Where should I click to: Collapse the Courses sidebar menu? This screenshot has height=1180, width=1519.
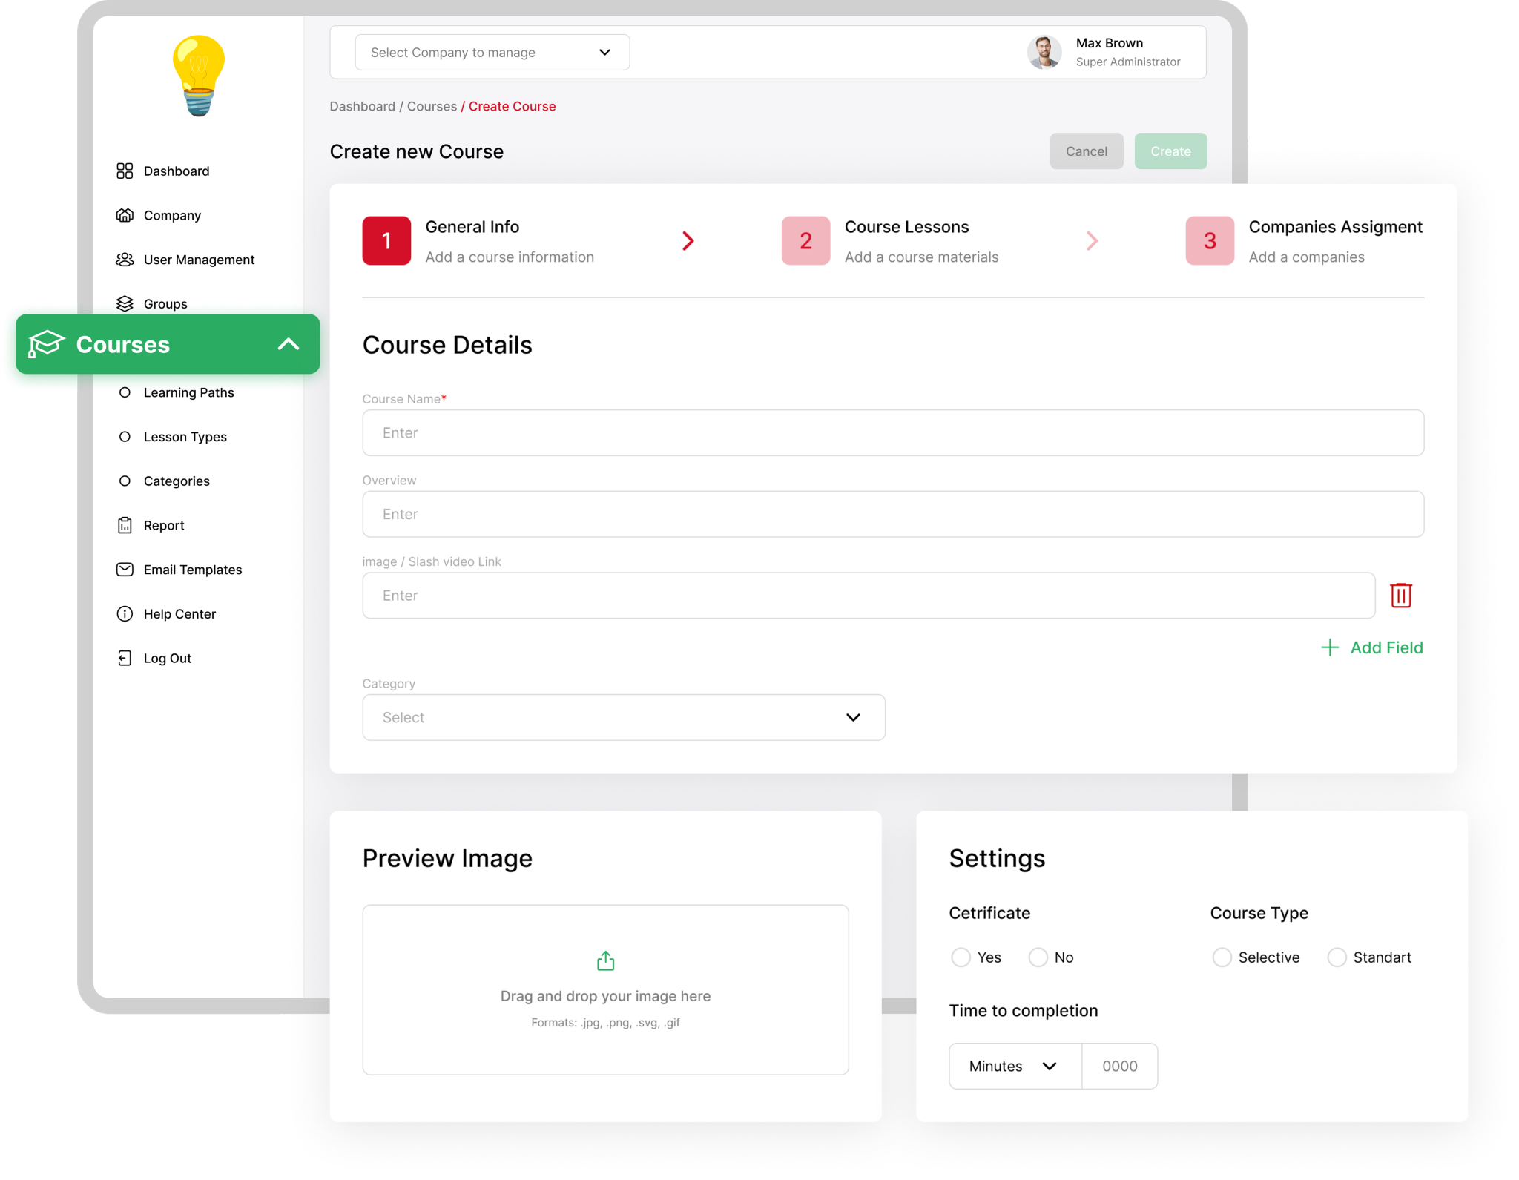pos(289,344)
